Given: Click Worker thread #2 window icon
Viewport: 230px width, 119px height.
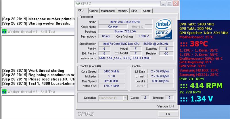Looking at the screenshot, I should coord(4,92).
